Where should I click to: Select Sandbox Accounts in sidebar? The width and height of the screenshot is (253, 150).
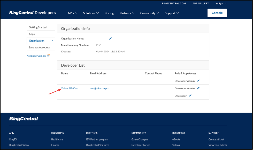(41, 47)
